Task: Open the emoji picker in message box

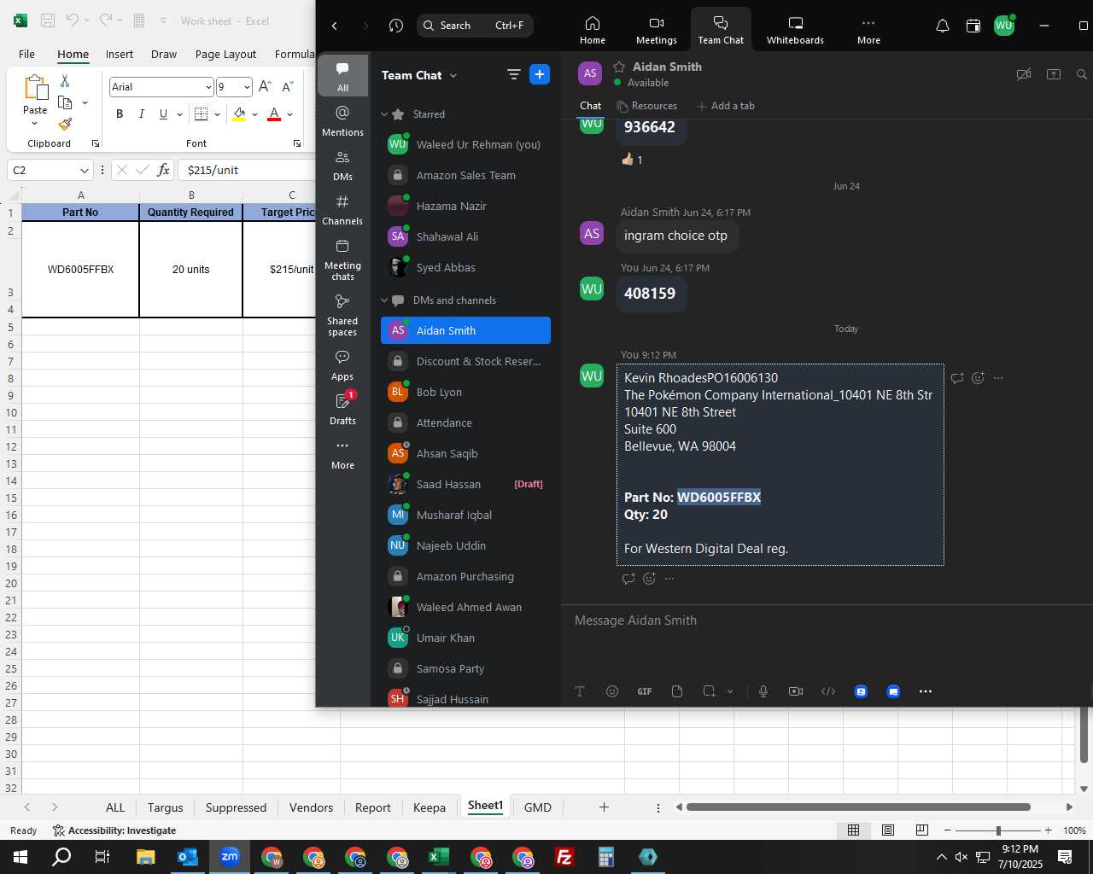Action: pos(612,691)
